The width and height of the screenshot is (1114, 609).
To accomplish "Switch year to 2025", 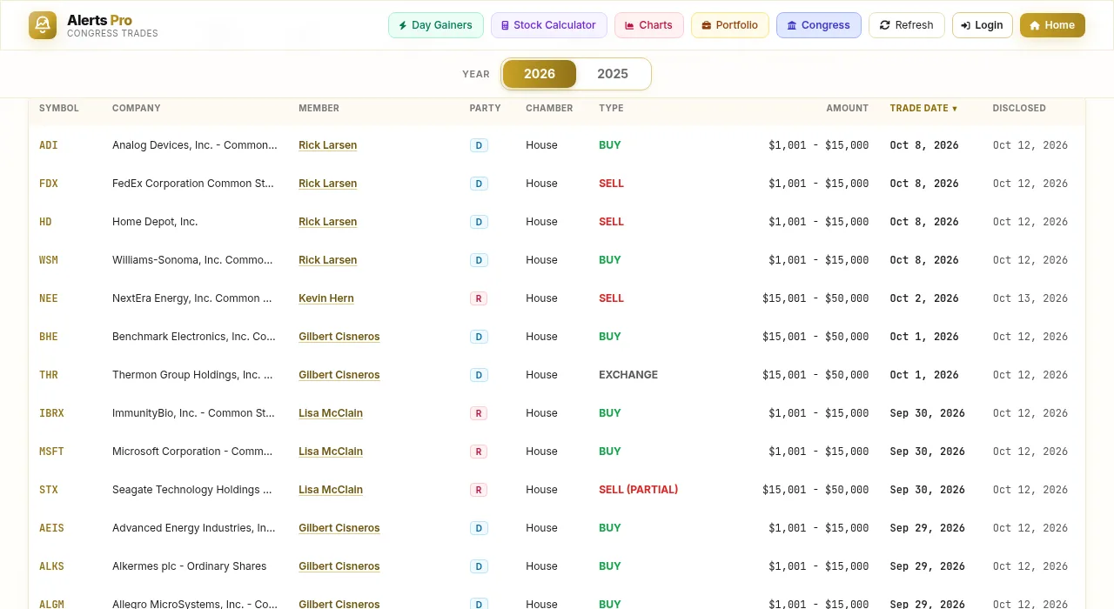I will [x=613, y=74].
